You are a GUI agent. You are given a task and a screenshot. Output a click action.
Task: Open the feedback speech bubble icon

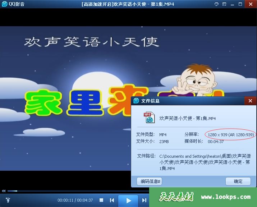coord(216,4)
